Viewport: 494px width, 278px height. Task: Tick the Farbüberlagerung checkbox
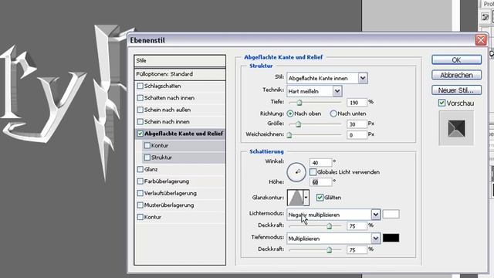point(140,181)
